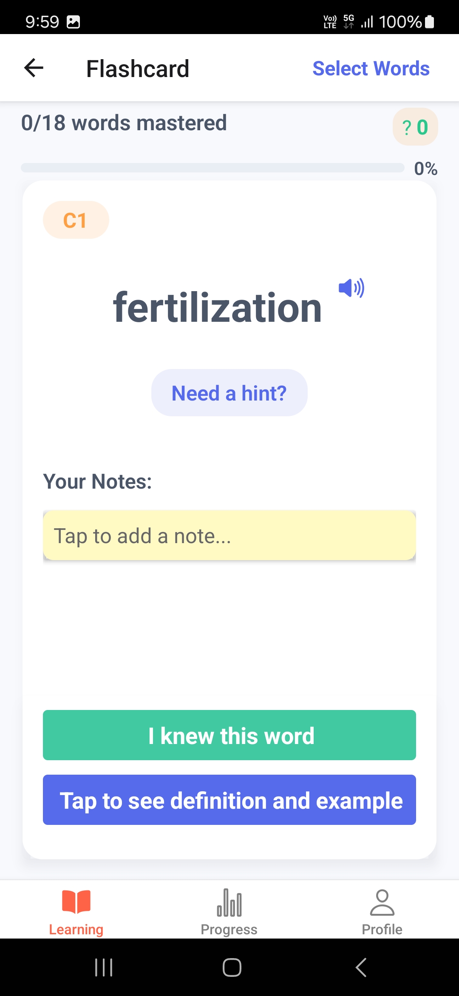The height and width of the screenshot is (996, 459).
Task: Tap the question mark counter badge
Action: 415,127
